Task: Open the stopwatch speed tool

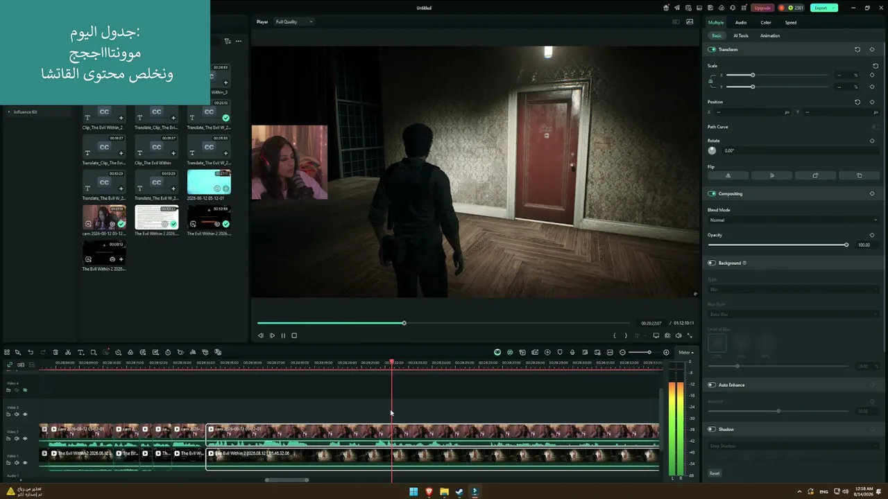Action: tap(168, 352)
